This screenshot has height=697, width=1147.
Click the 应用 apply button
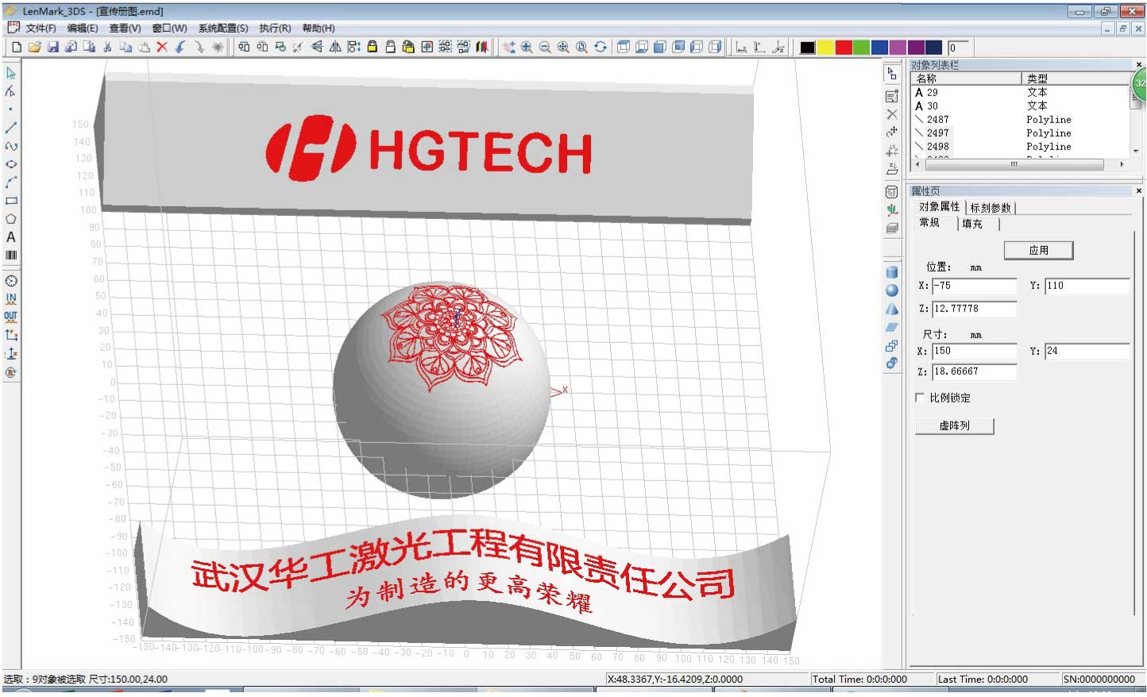(1039, 250)
